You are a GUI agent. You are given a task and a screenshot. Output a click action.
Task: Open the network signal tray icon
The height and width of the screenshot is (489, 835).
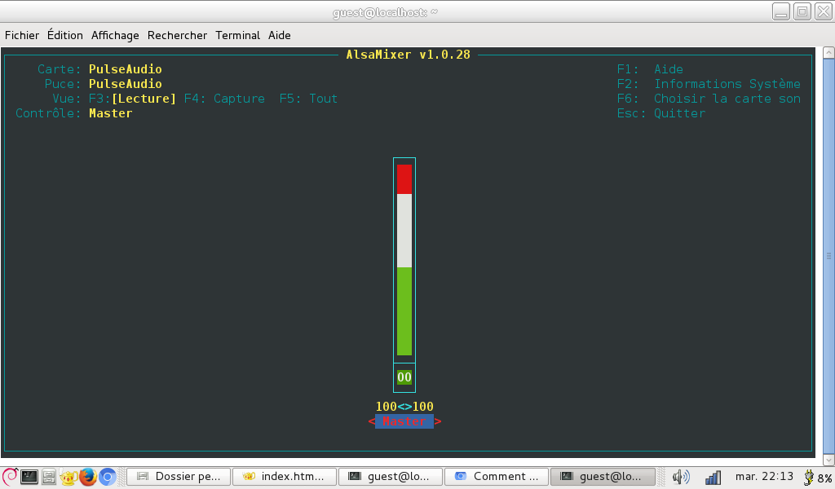coord(713,478)
